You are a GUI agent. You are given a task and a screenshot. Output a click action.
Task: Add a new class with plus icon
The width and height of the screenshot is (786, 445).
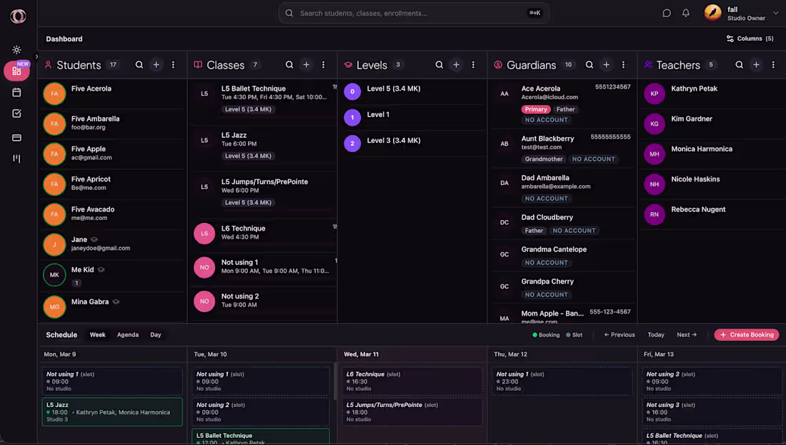coord(307,65)
